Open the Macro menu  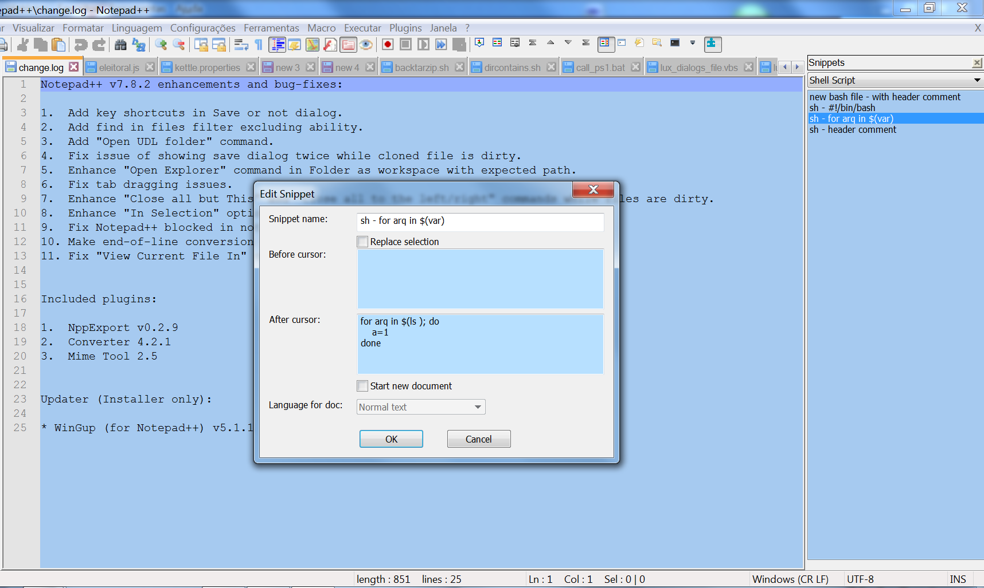point(322,28)
